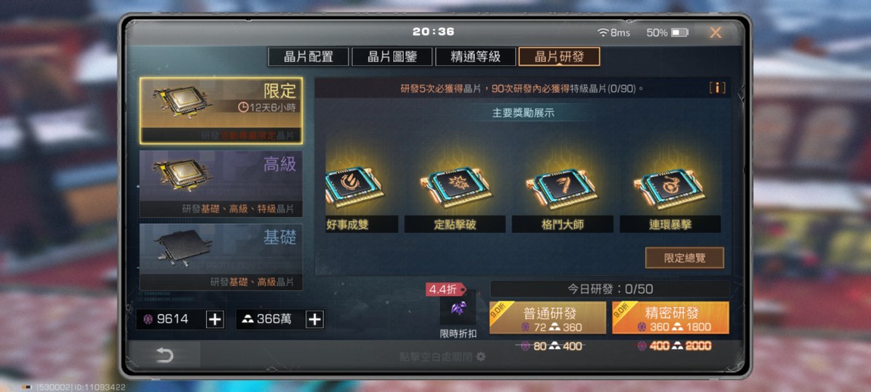Screen dimensions: 871x392
Task: Tap the plus next to 9614 currency
Action: (x=215, y=319)
